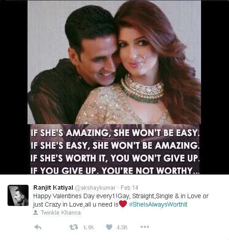Click the reply arrow icon
The image size is (229, 240).
pos(38,227)
